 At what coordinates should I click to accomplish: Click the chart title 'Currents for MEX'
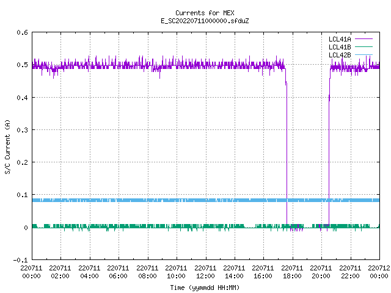(x=205, y=13)
